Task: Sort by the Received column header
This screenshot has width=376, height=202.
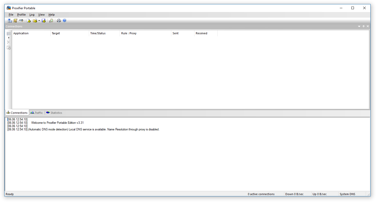Action: coord(206,33)
